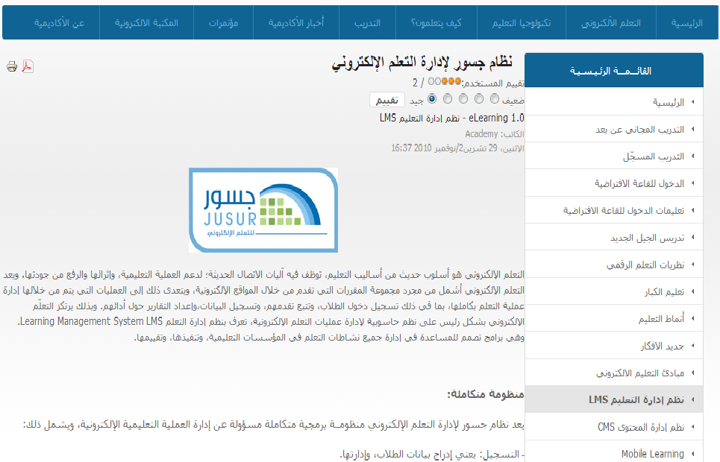Select highlighted نظم إدارة التعليم LMS sidebar item
Screen dimensions: 720x462
click(x=614, y=399)
